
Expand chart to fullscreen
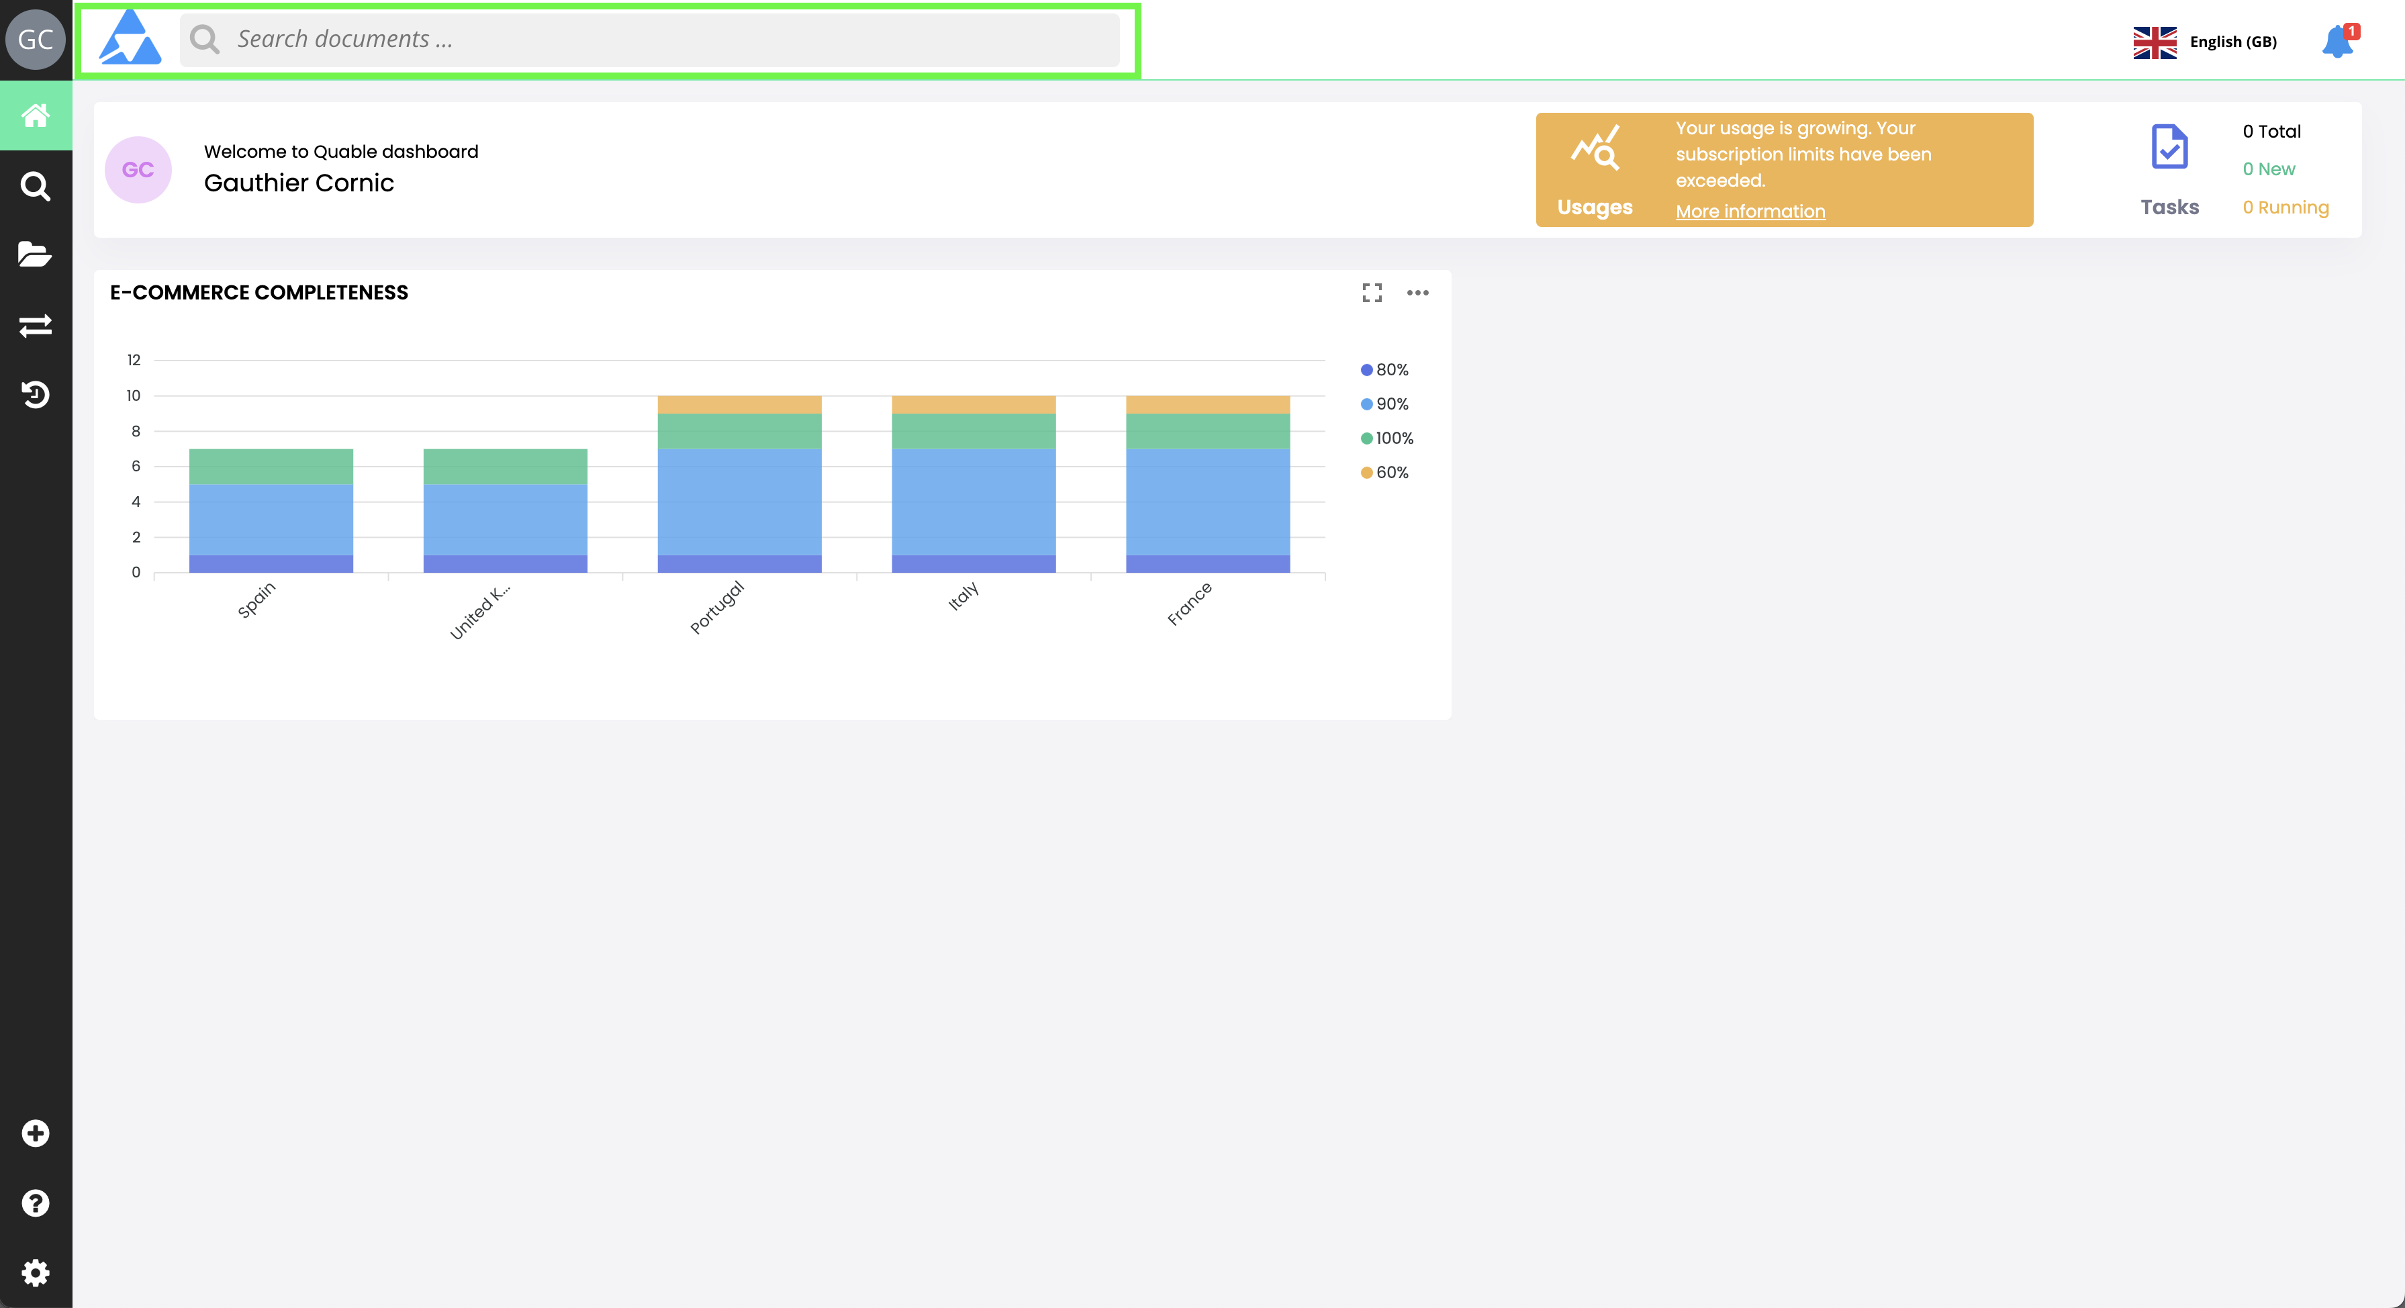[x=1372, y=293]
